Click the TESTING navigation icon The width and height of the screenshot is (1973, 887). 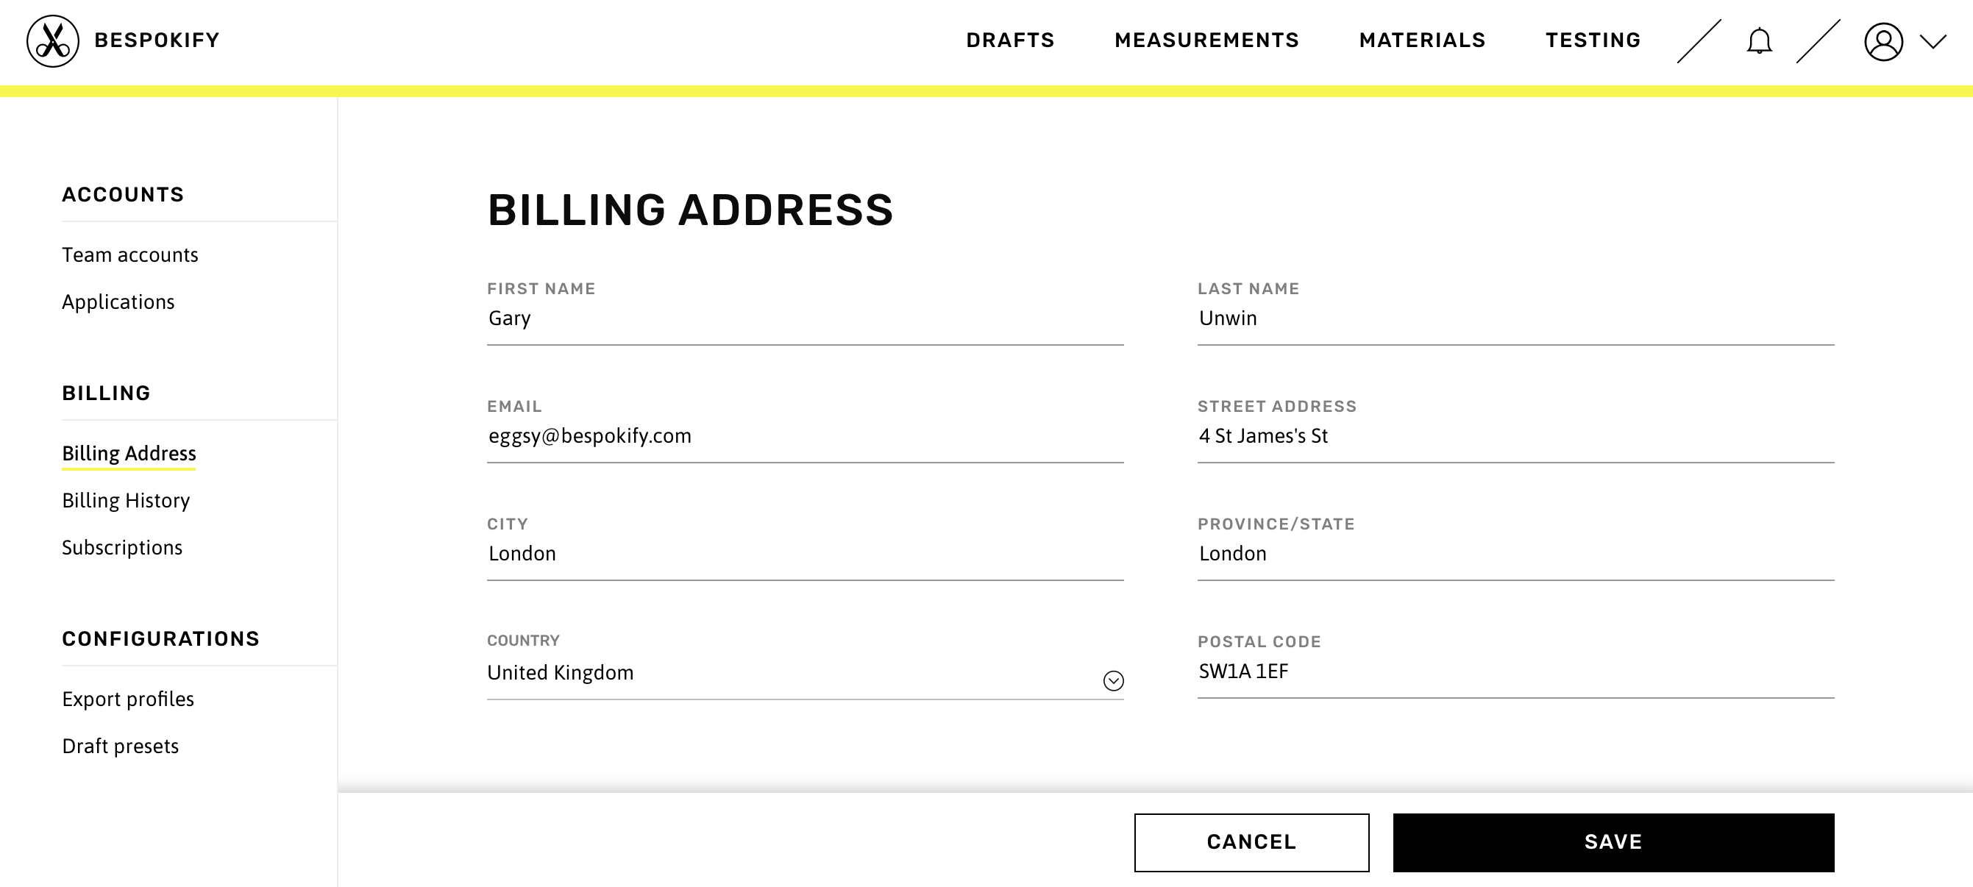[x=1593, y=39]
